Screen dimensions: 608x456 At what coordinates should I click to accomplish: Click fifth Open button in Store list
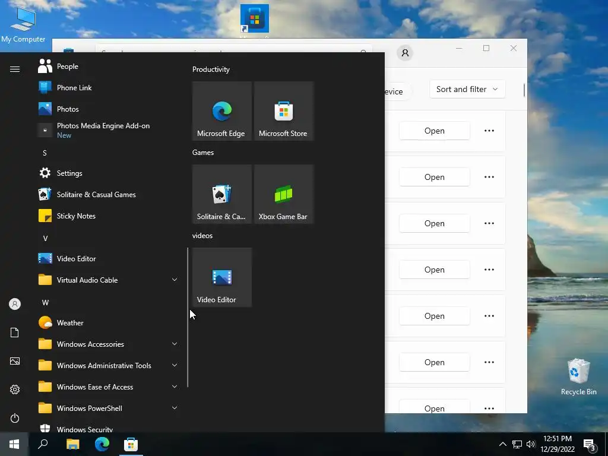[x=434, y=316]
